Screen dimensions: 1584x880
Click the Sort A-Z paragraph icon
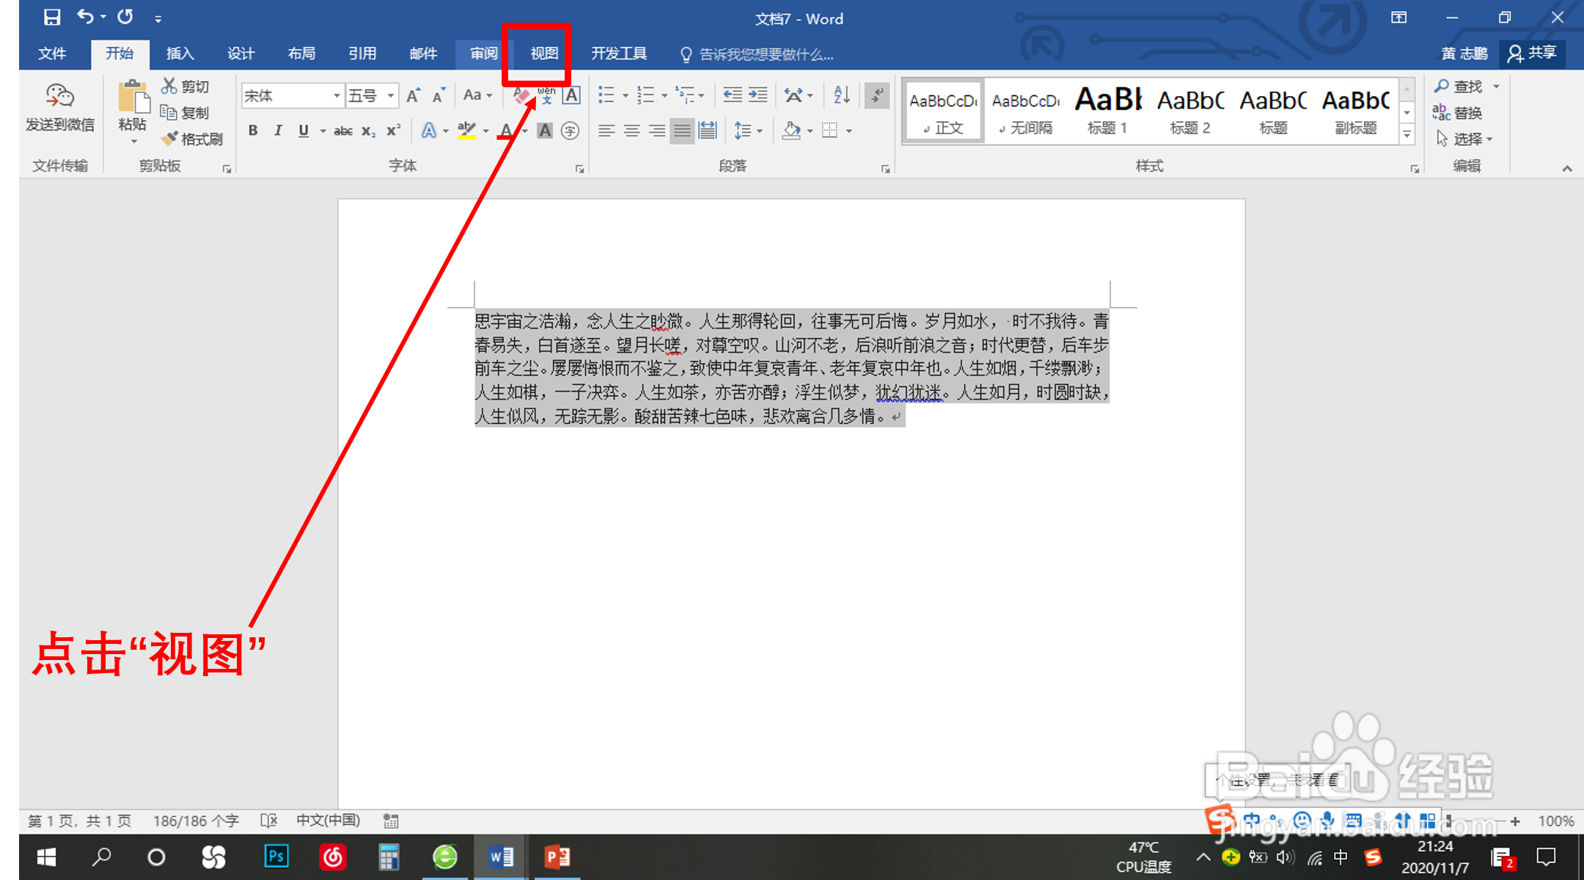click(x=842, y=95)
